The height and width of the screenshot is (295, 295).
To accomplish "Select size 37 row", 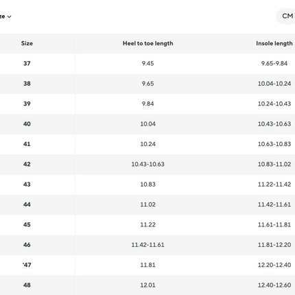I will (x=147, y=64).
